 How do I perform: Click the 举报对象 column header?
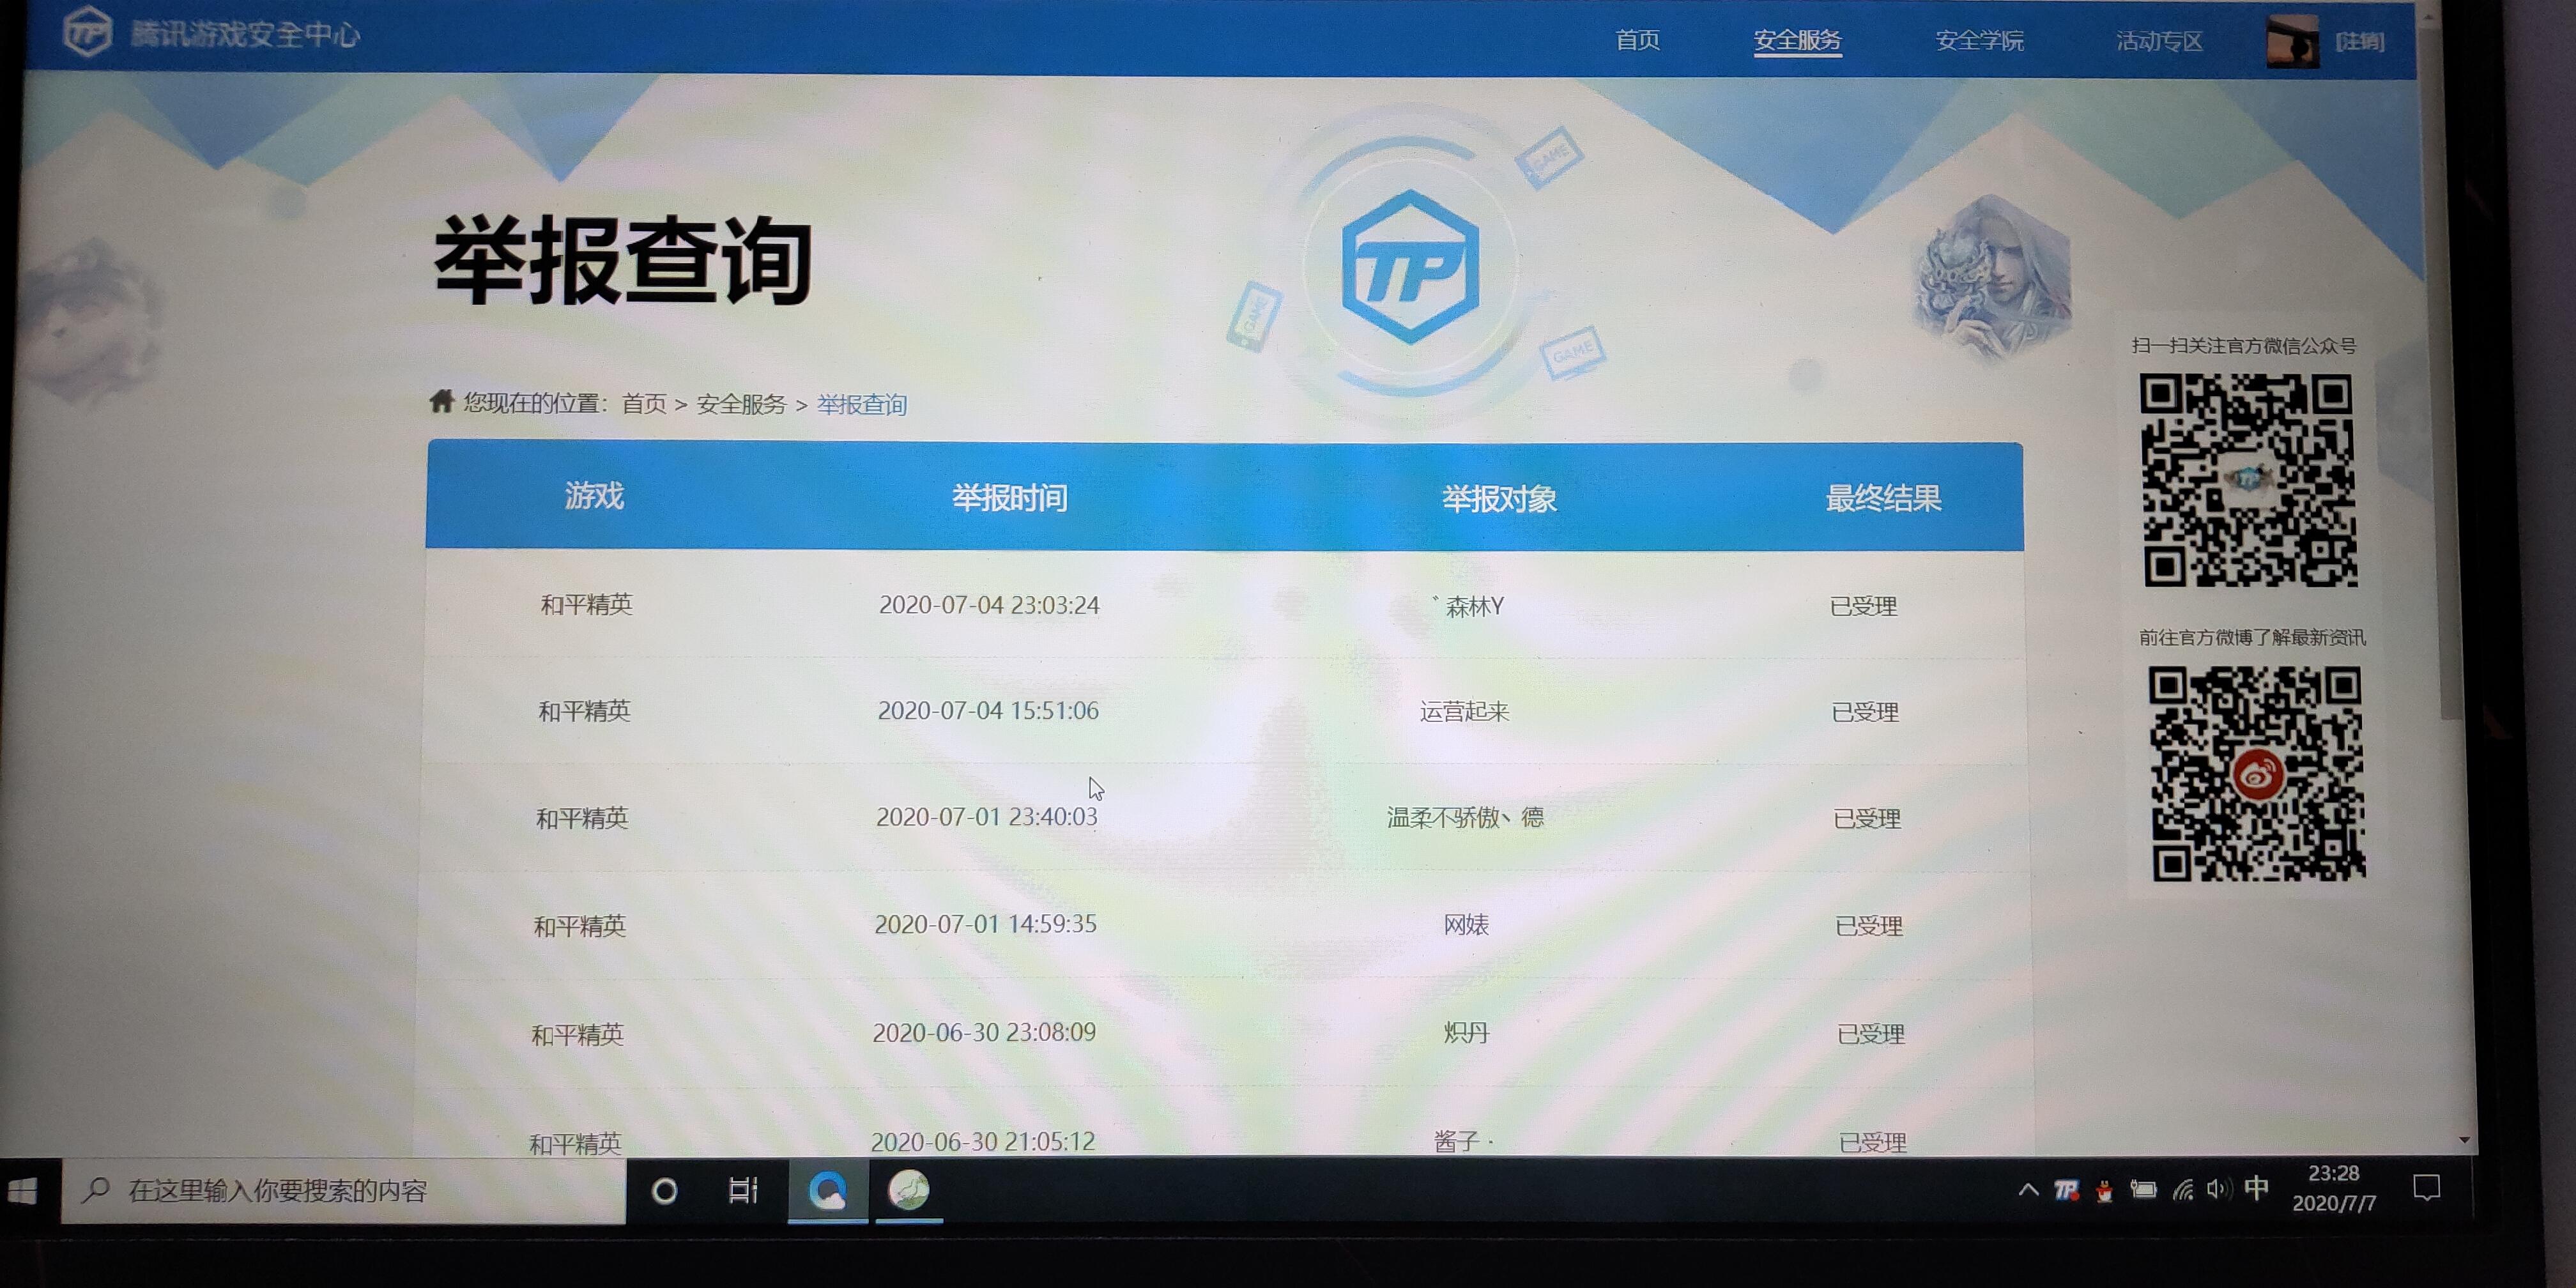click(x=1499, y=498)
